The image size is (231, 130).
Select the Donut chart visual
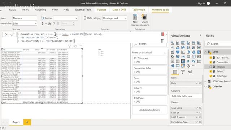(x=194, y=52)
